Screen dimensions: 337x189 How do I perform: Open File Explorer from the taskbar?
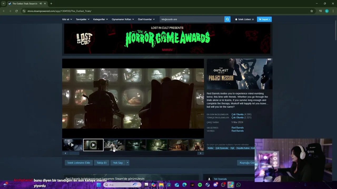coord(161,185)
